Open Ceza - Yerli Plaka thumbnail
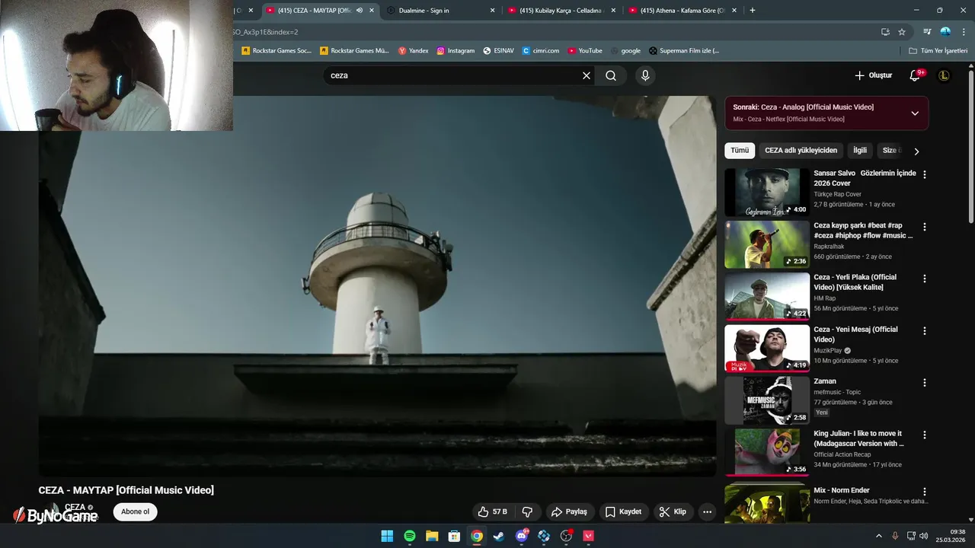Screen dimensions: 975x548 pos(767,297)
